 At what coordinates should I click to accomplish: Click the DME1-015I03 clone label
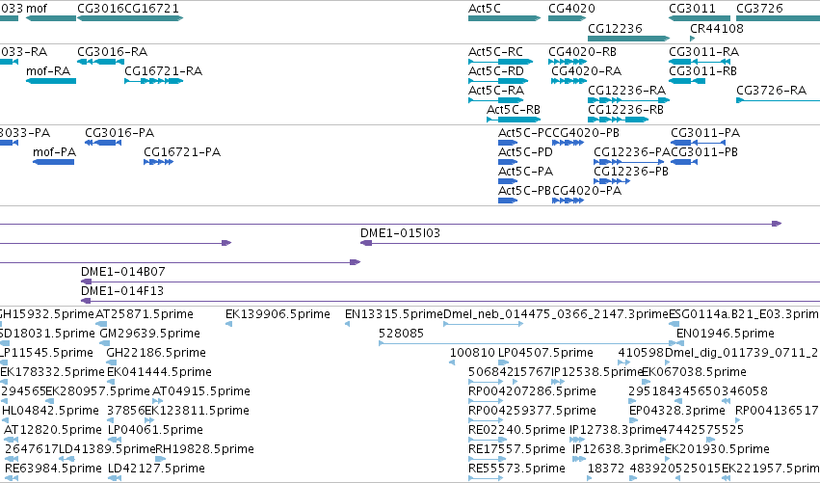(400, 233)
